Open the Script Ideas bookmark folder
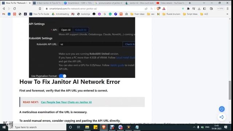The width and height of the screenshot is (233, 131). pyautogui.click(x=190, y=14)
